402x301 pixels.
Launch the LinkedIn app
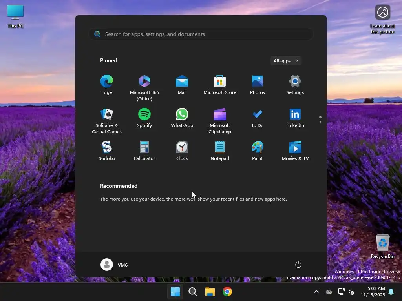[295, 118]
